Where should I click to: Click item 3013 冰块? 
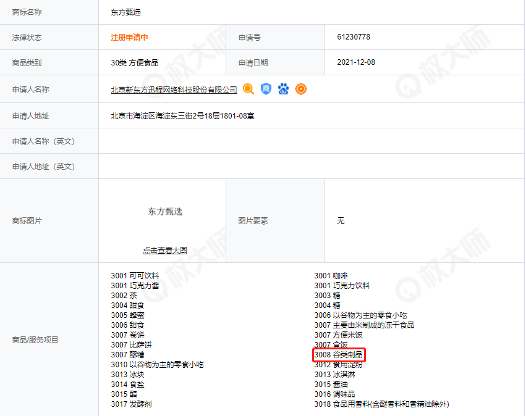point(127,375)
